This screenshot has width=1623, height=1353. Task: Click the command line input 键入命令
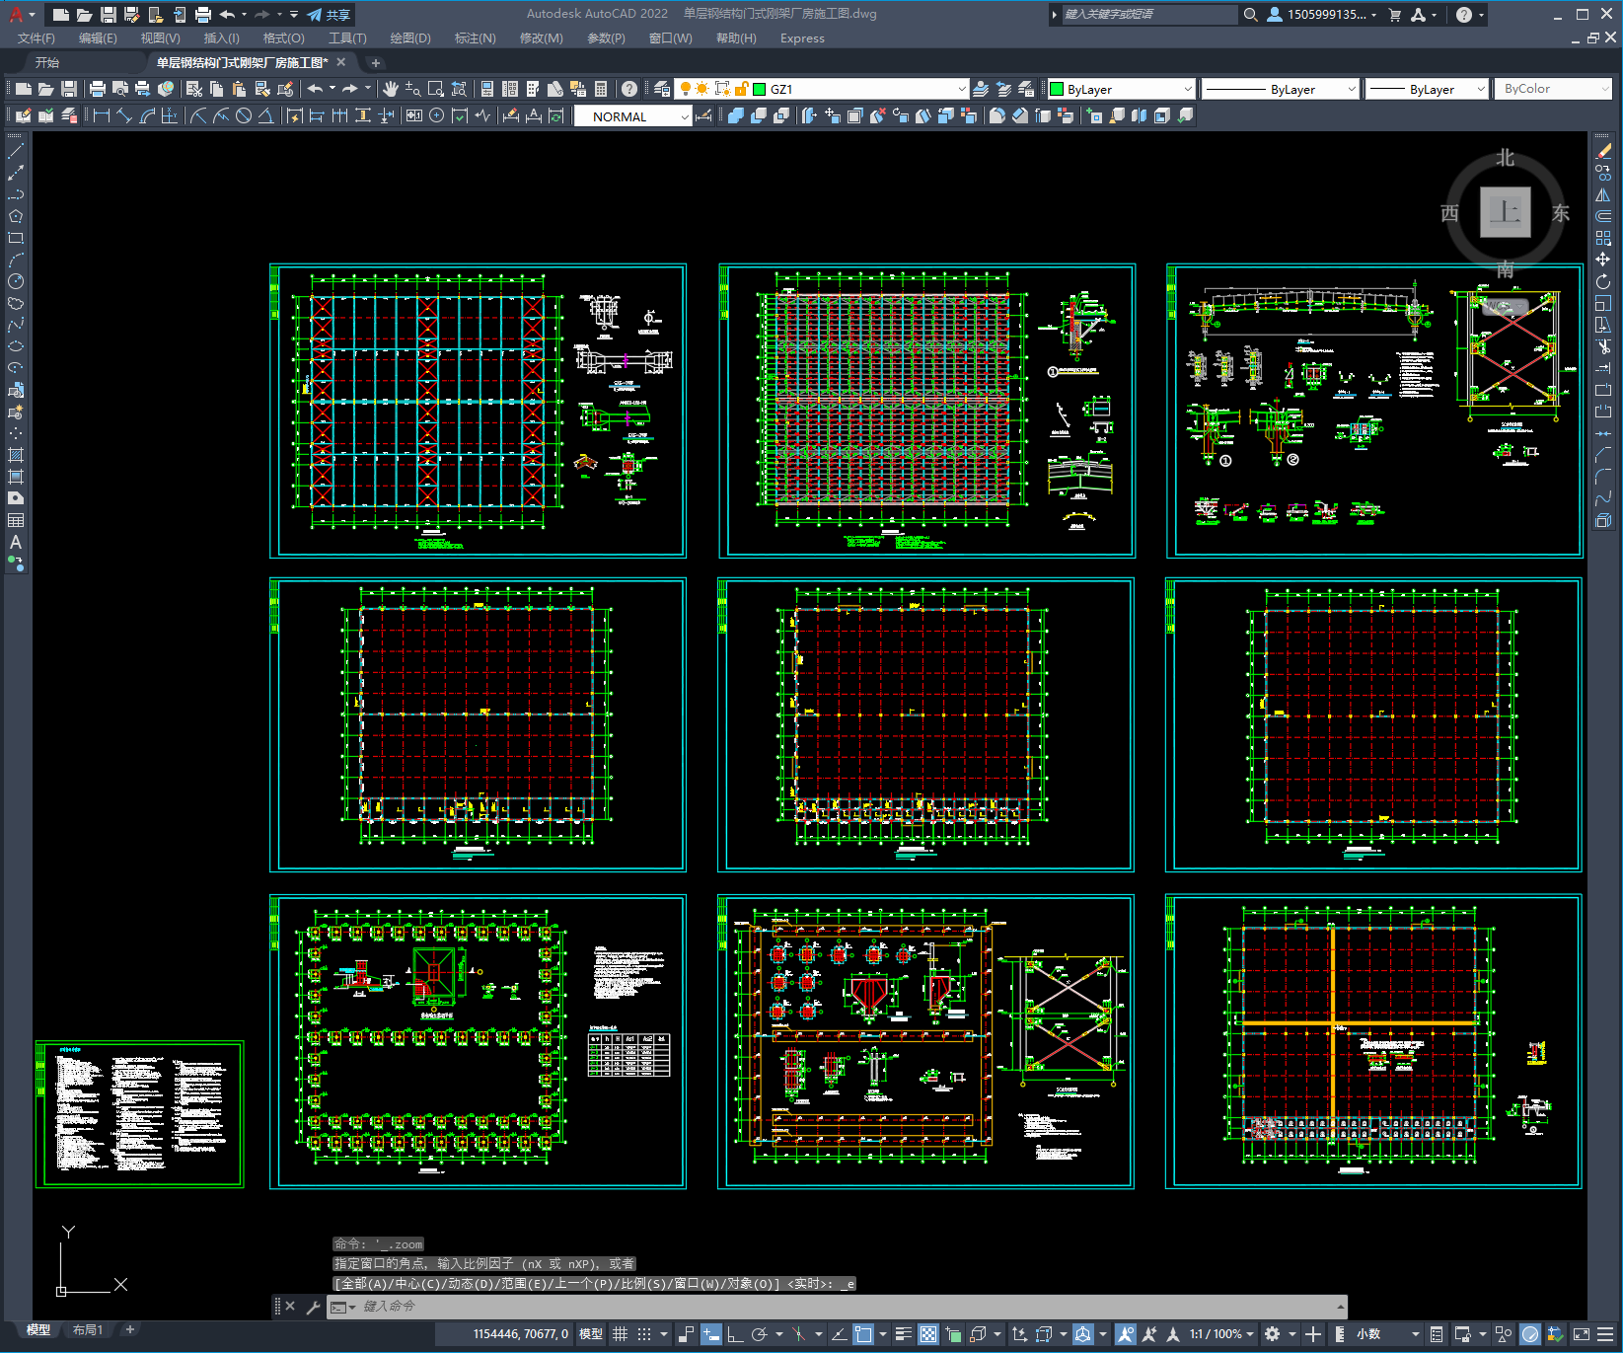click(839, 1307)
